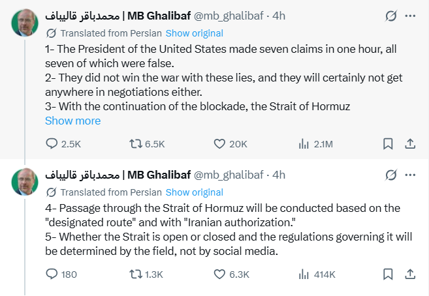Reply to the second tweet with 180 replies
Image resolution: width=429 pixels, height=296 pixels.
click(x=52, y=274)
